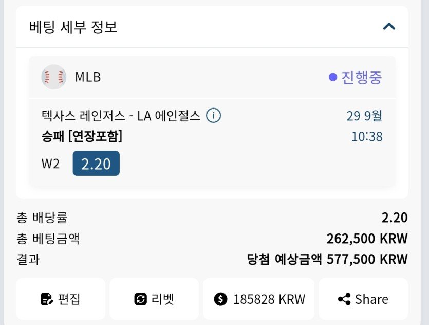Click the MLB league label
The width and height of the screenshot is (429, 325).
pos(88,77)
